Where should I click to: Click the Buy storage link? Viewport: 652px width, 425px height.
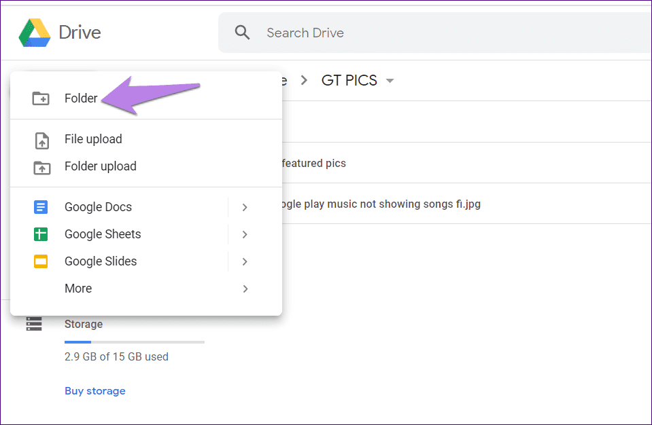coord(95,391)
